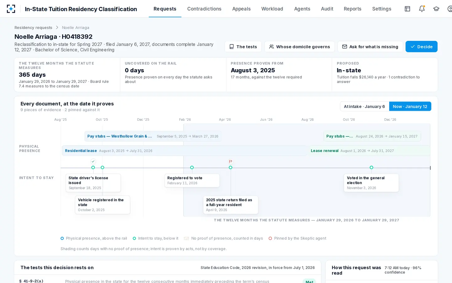The height and width of the screenshot is (283, 452).
Task: Click the app logo icon
Action: [11, 9]
